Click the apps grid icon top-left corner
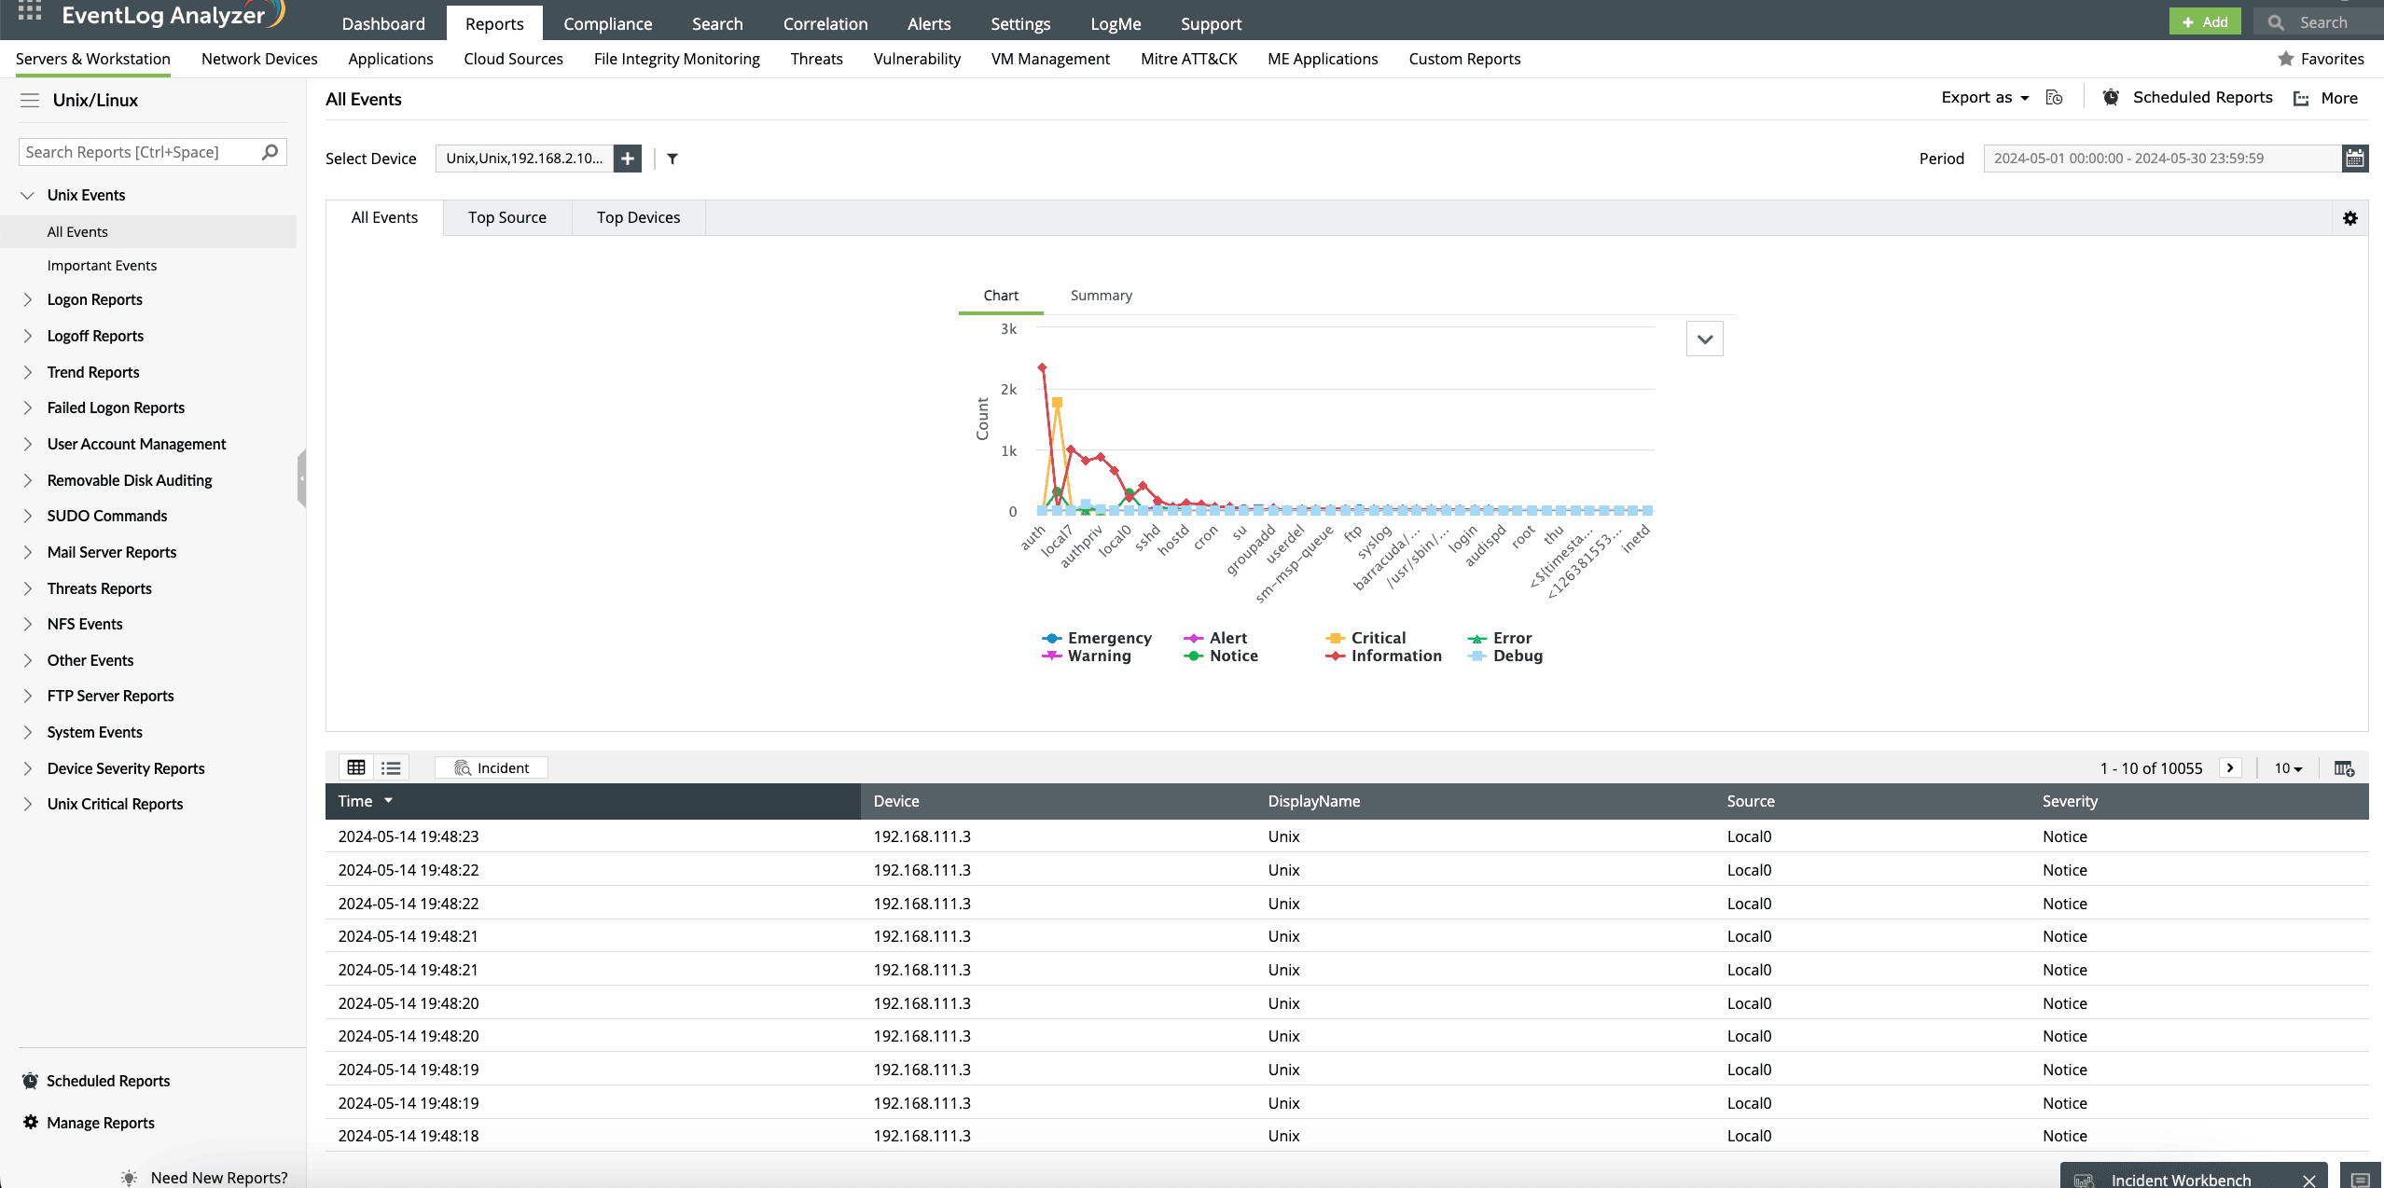The width and height of the screenshot is (2384, 1188). point(28,12)
